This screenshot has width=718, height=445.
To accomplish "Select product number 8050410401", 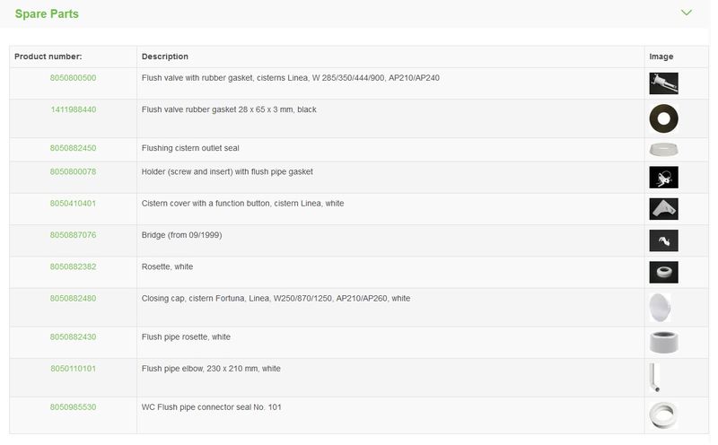I will pos(73,204).
